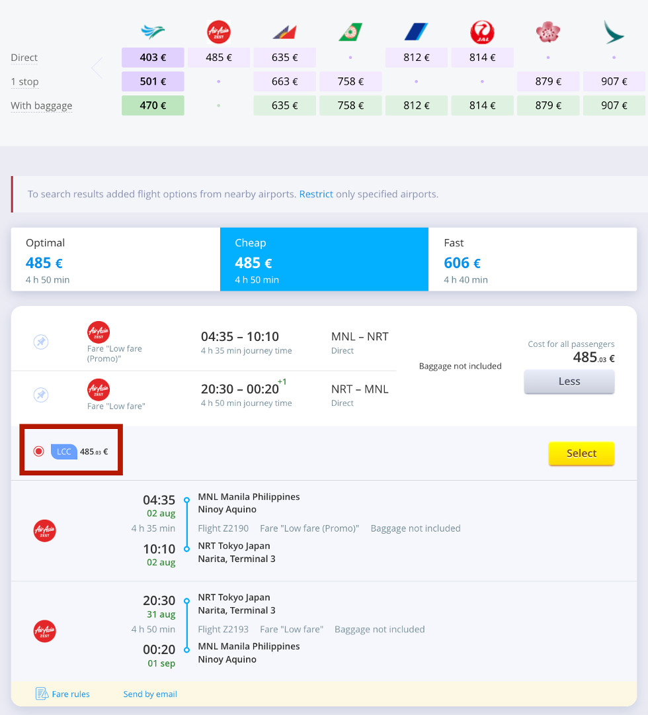Click the China Airlines plum blossom logo

click(547, 32)
